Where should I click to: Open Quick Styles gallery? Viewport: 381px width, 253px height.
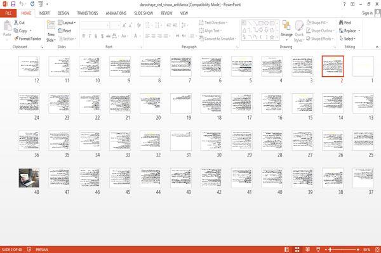click(x=299, y=31)
